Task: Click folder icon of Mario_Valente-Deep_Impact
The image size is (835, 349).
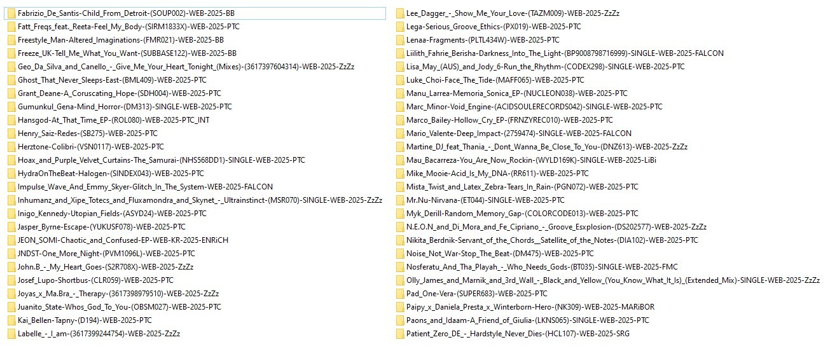Action: coord(399,133)
